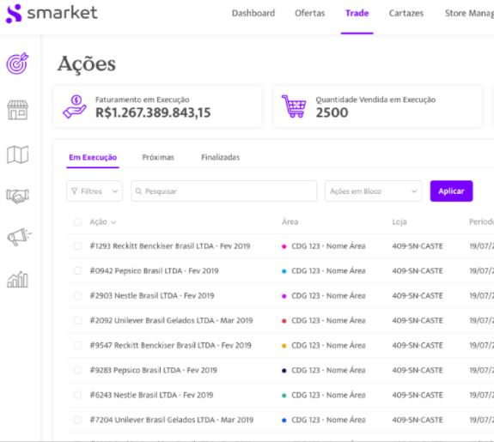This screenshot has height=442, width=494.
Task: Open action #7204 Unilever Brasil Gelados
Action: [171, 420]
